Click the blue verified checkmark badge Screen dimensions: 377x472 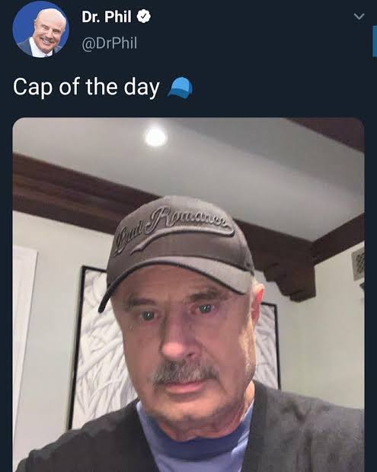click(144, 16)
